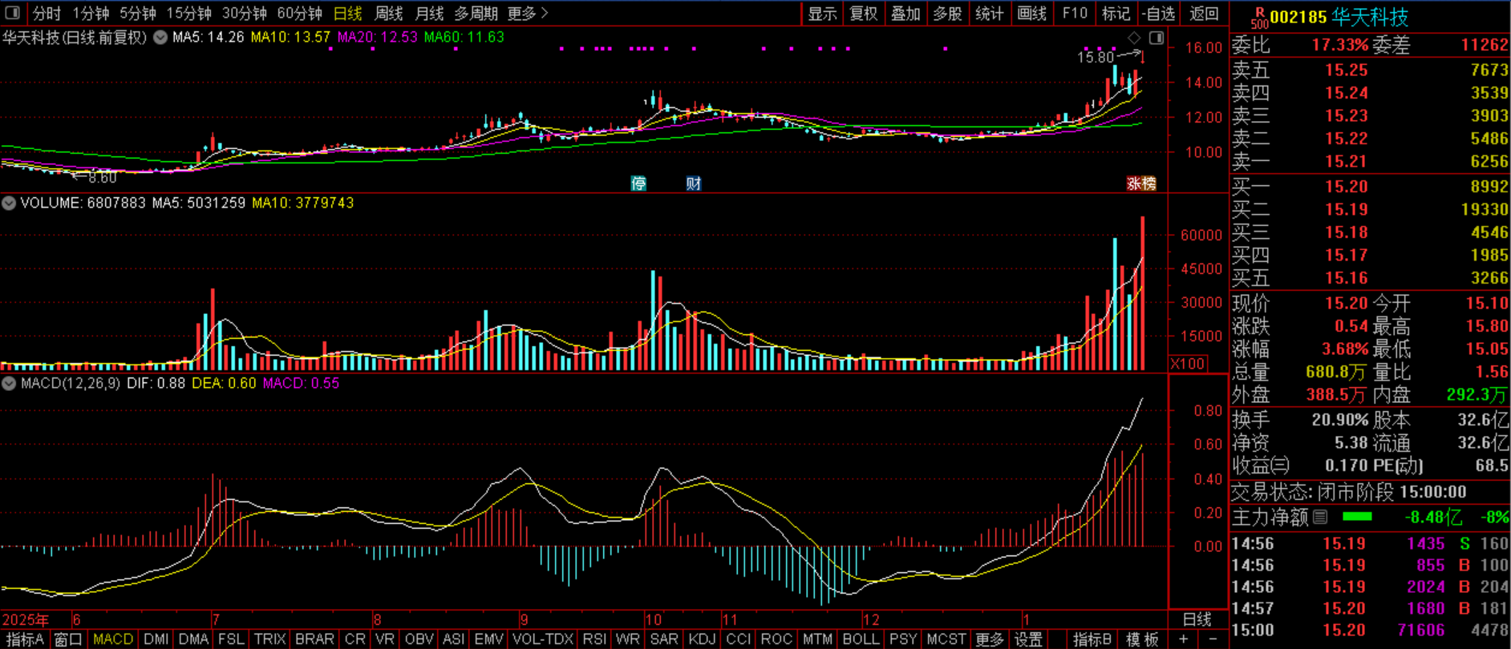1511x649 pixels.
Task: Open the MACD indicator dropdown arrow
Action: (x=9, y=383)
